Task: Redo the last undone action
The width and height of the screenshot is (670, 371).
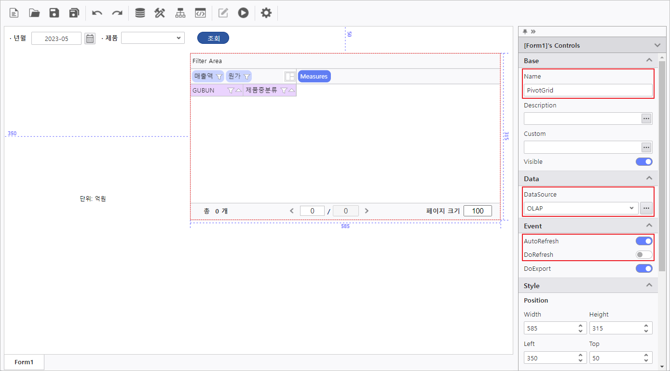Action: pyautogui.click(x=117, y=13)
